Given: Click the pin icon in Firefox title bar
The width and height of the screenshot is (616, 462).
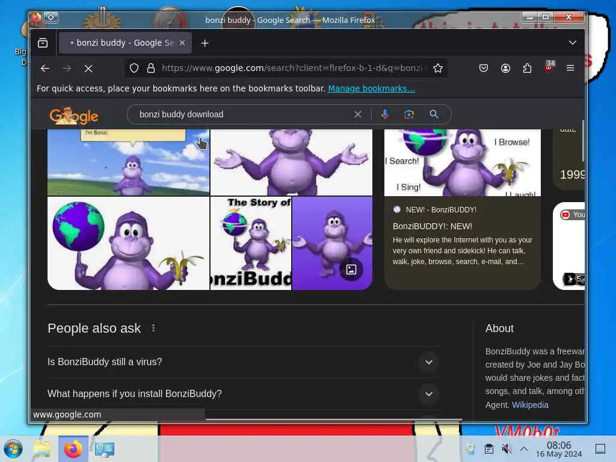Looking at the screenshot, I should point(51,17).
